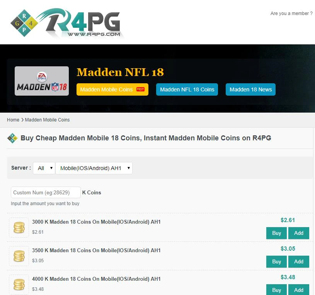Click the 'Buy Cheap Madden Mobile 18 Coins' heading
The height and width of the screenshot is (295, 315).
coord(146,138)
